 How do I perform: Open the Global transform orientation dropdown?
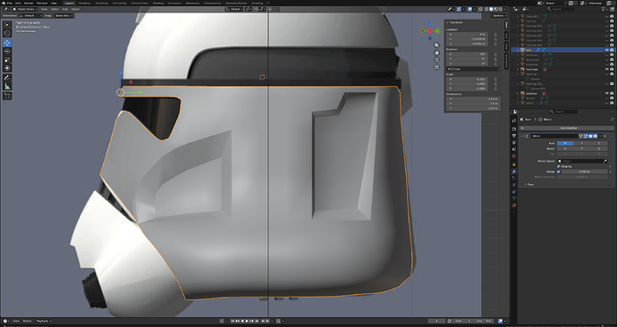pos(234,9)
